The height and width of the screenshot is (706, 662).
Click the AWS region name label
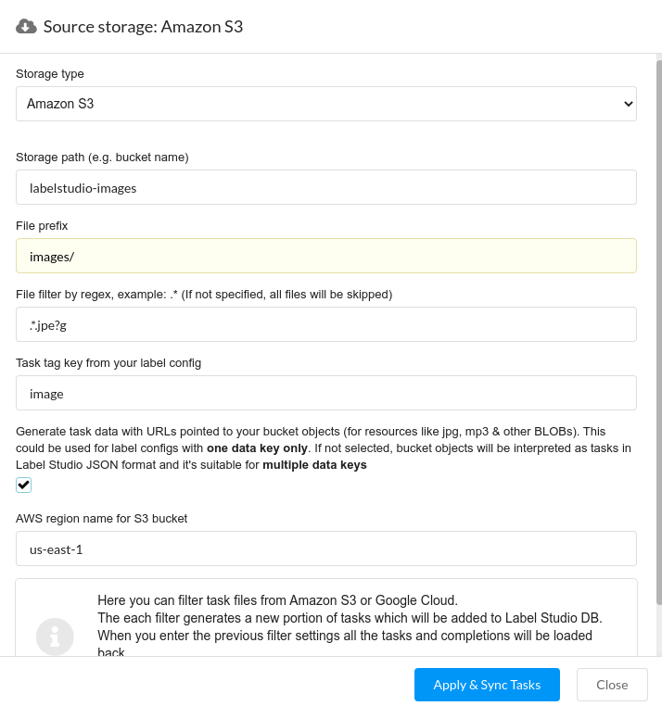coord(101,518)
